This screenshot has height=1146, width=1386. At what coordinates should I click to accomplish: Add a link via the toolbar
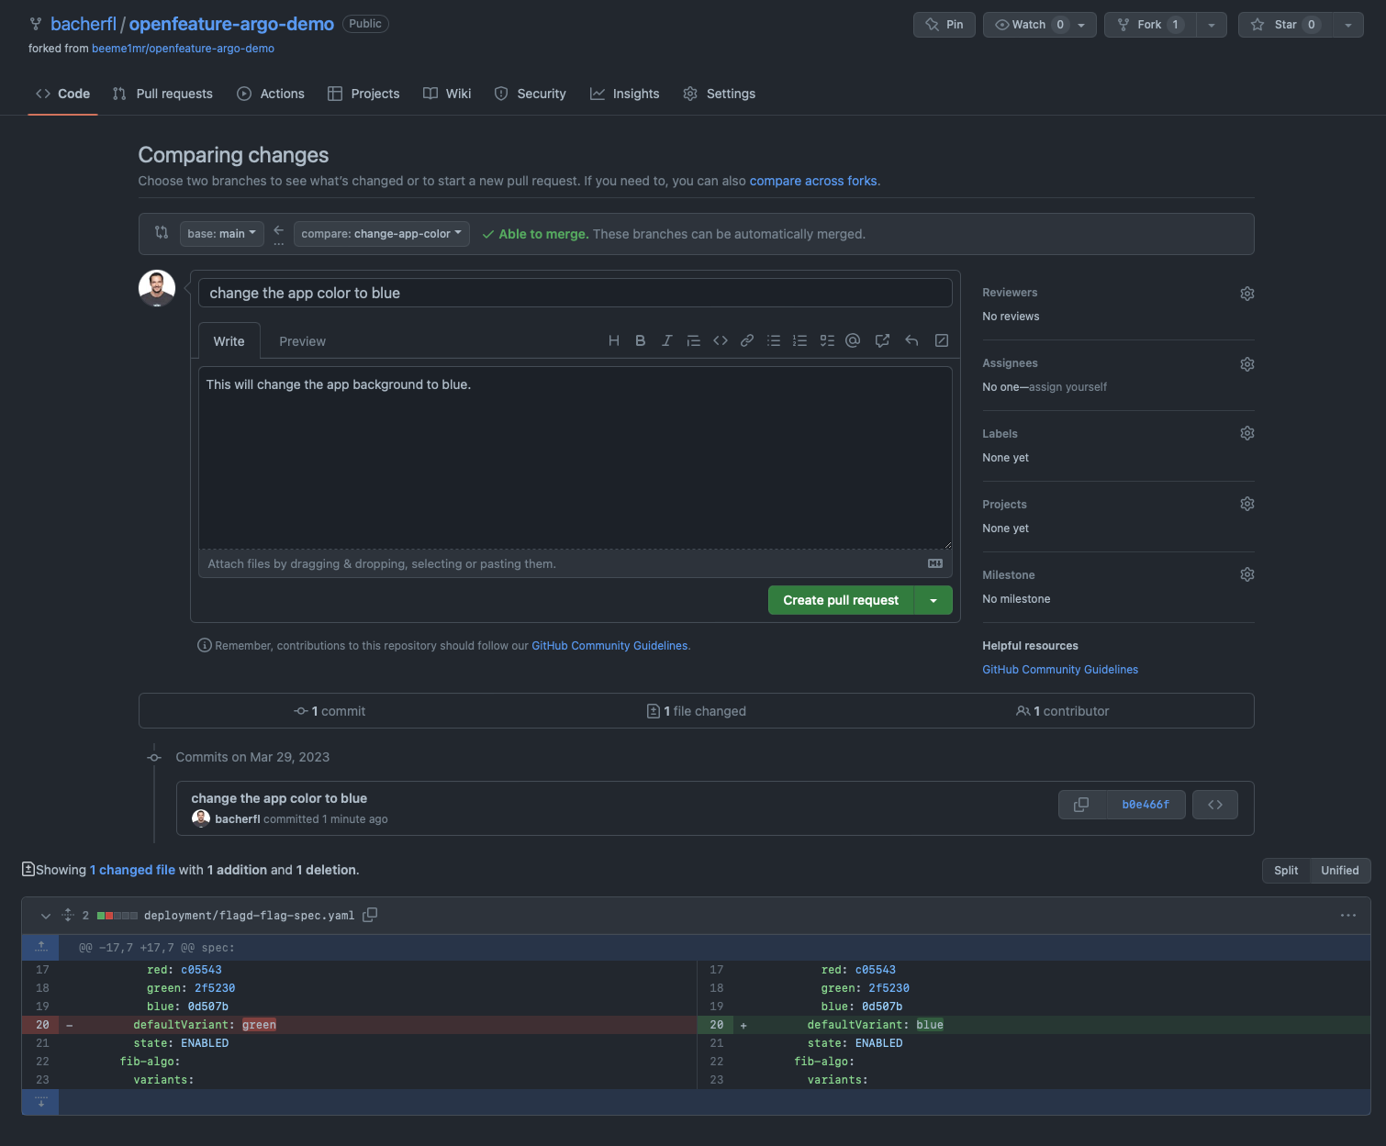747,340
